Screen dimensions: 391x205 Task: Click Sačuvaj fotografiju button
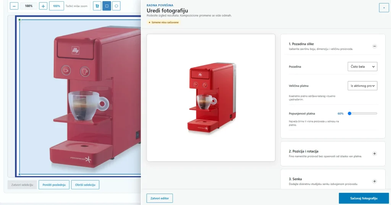pos(364,198)
